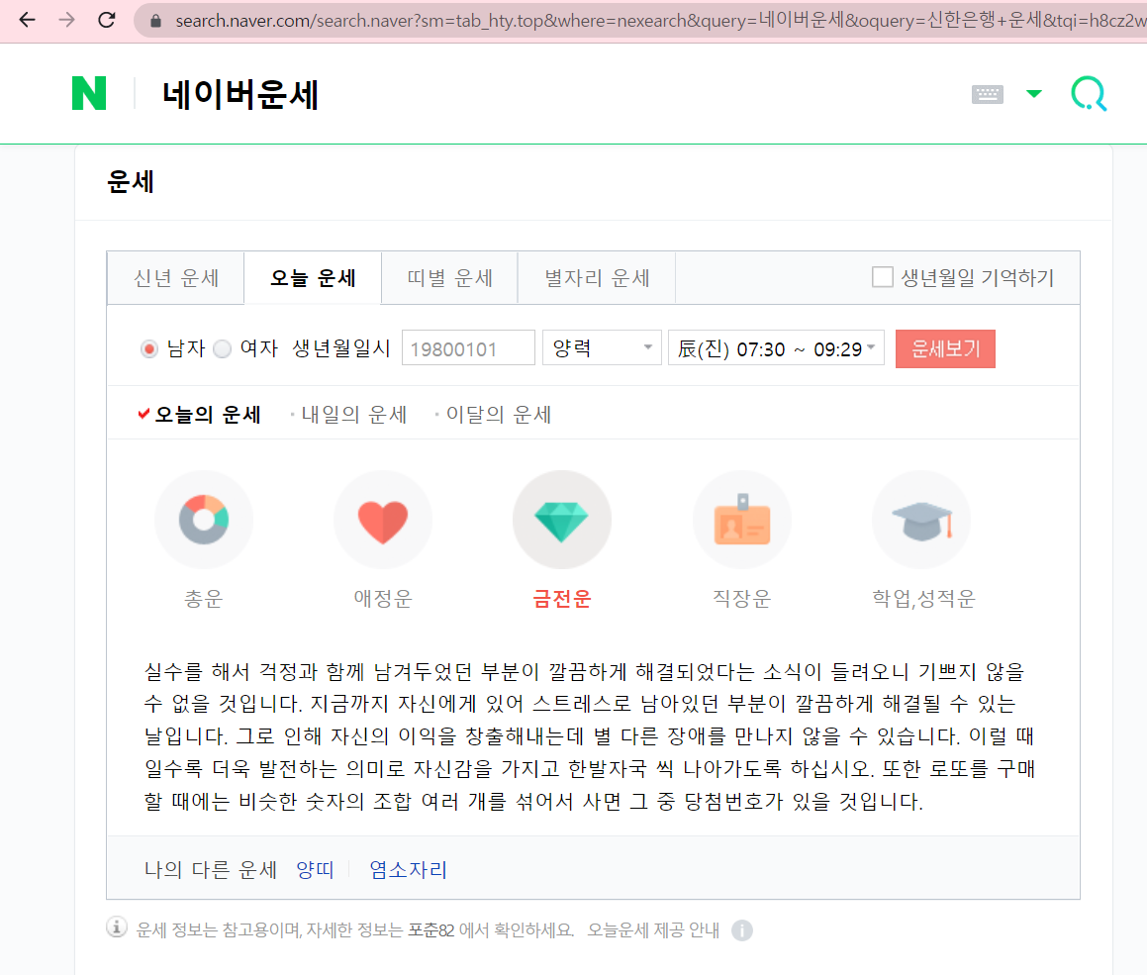Select the 총운 pie chart icon

pyautogui.click(x=203, y=518)
